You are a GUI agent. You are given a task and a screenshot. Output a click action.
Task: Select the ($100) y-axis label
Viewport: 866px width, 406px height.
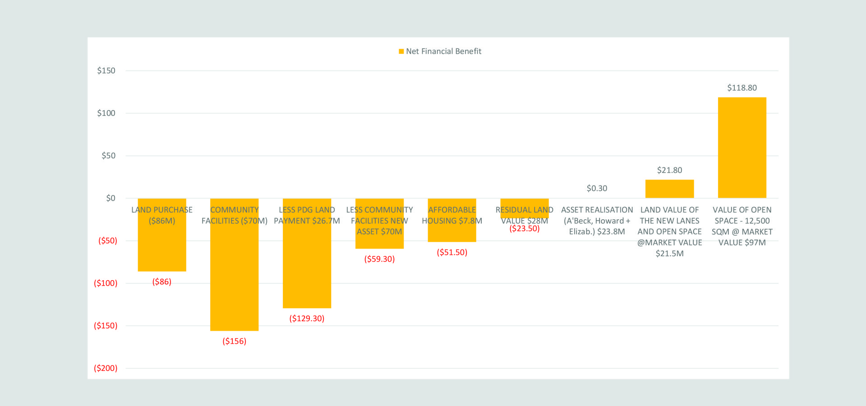[x=106, y=283]
